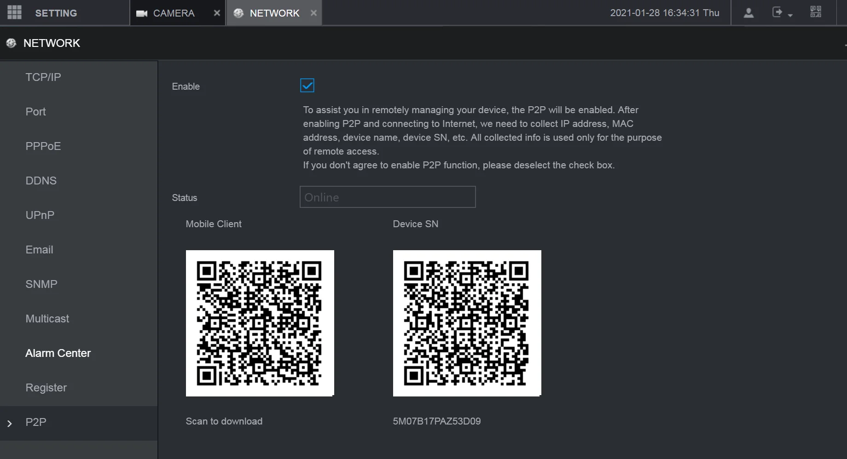The height and width of the screenshot is (459, 847).
Task: Click the camera icon on CAMERA tab
Action: coord(141,13)
